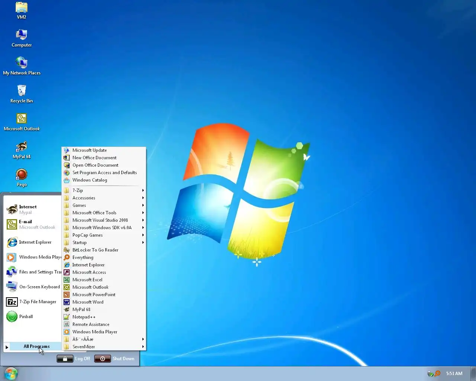Open Internet Explorer in All Programs list
The height and width of the screenshot is (381, 476).
(104, 265)
